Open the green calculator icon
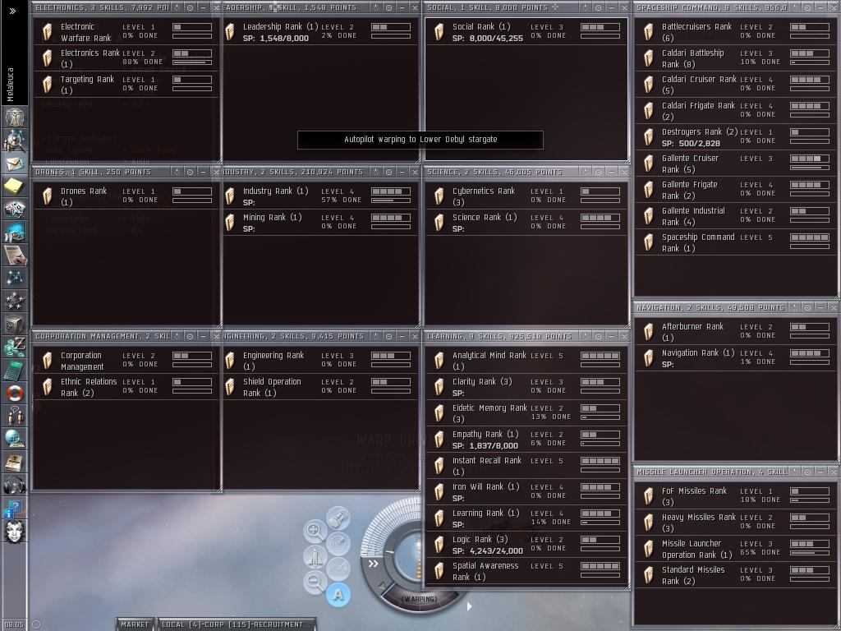This screenshot has height=631, width=841. (x=15, y=371)
